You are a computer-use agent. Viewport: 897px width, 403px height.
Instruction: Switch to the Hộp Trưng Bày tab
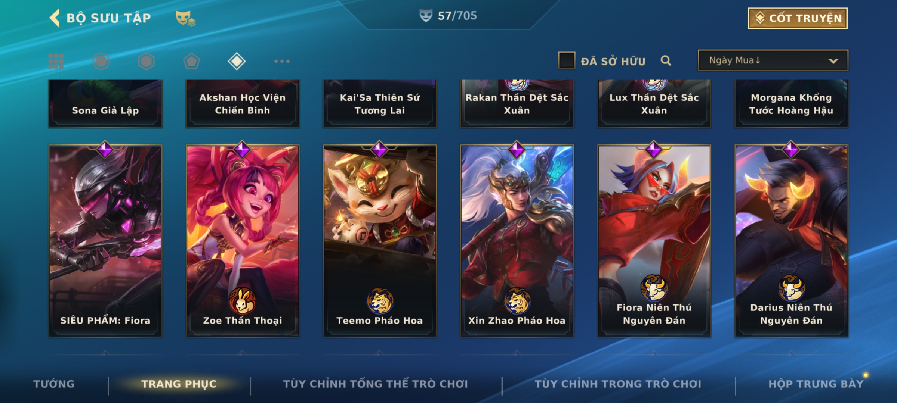816,384
